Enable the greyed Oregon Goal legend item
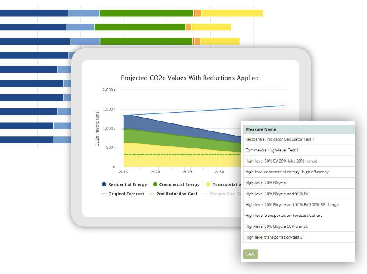This screenshot has height=274, width=367. click(x=222, y=194)
